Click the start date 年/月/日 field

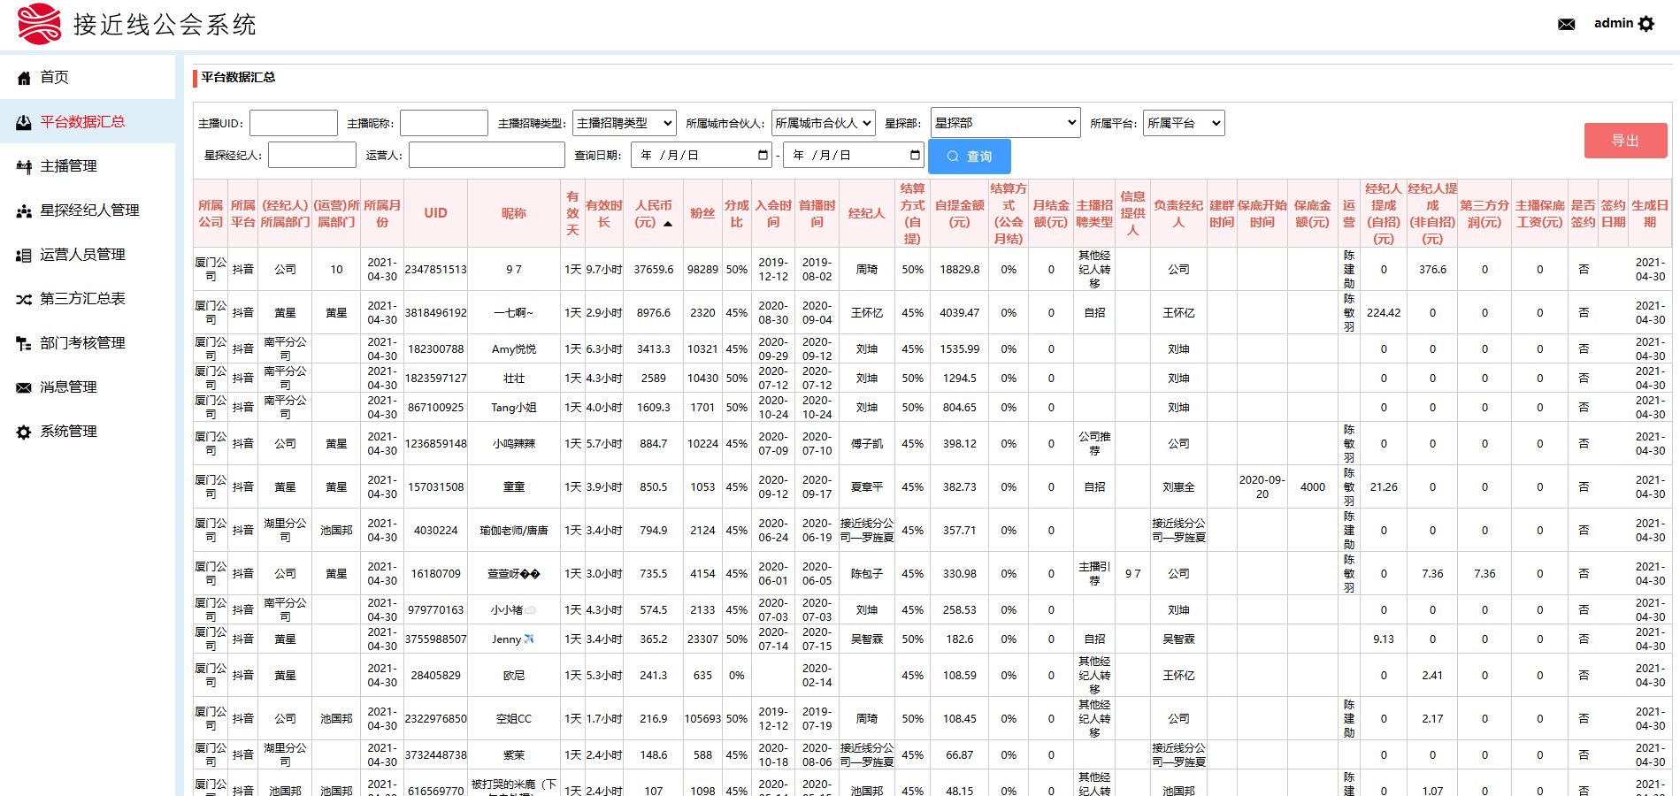703,155
